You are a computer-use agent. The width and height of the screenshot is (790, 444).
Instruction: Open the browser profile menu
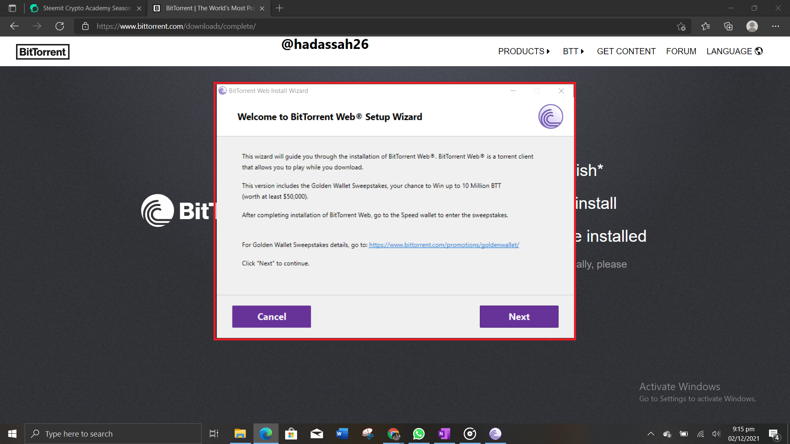click(x=752, y=26)
